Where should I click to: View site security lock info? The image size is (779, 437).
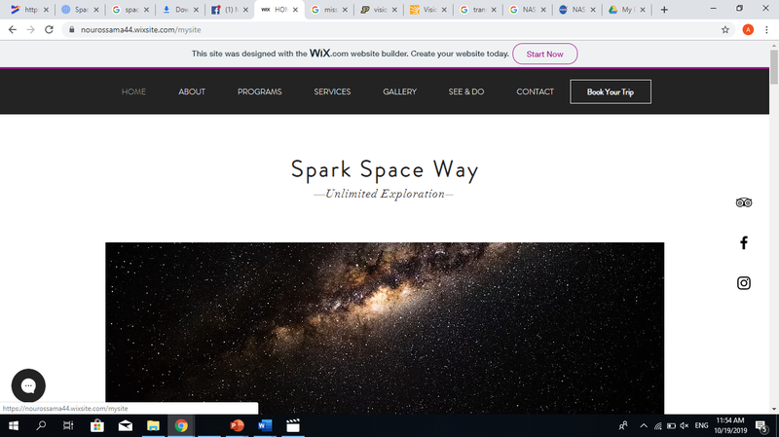point(71,30)
